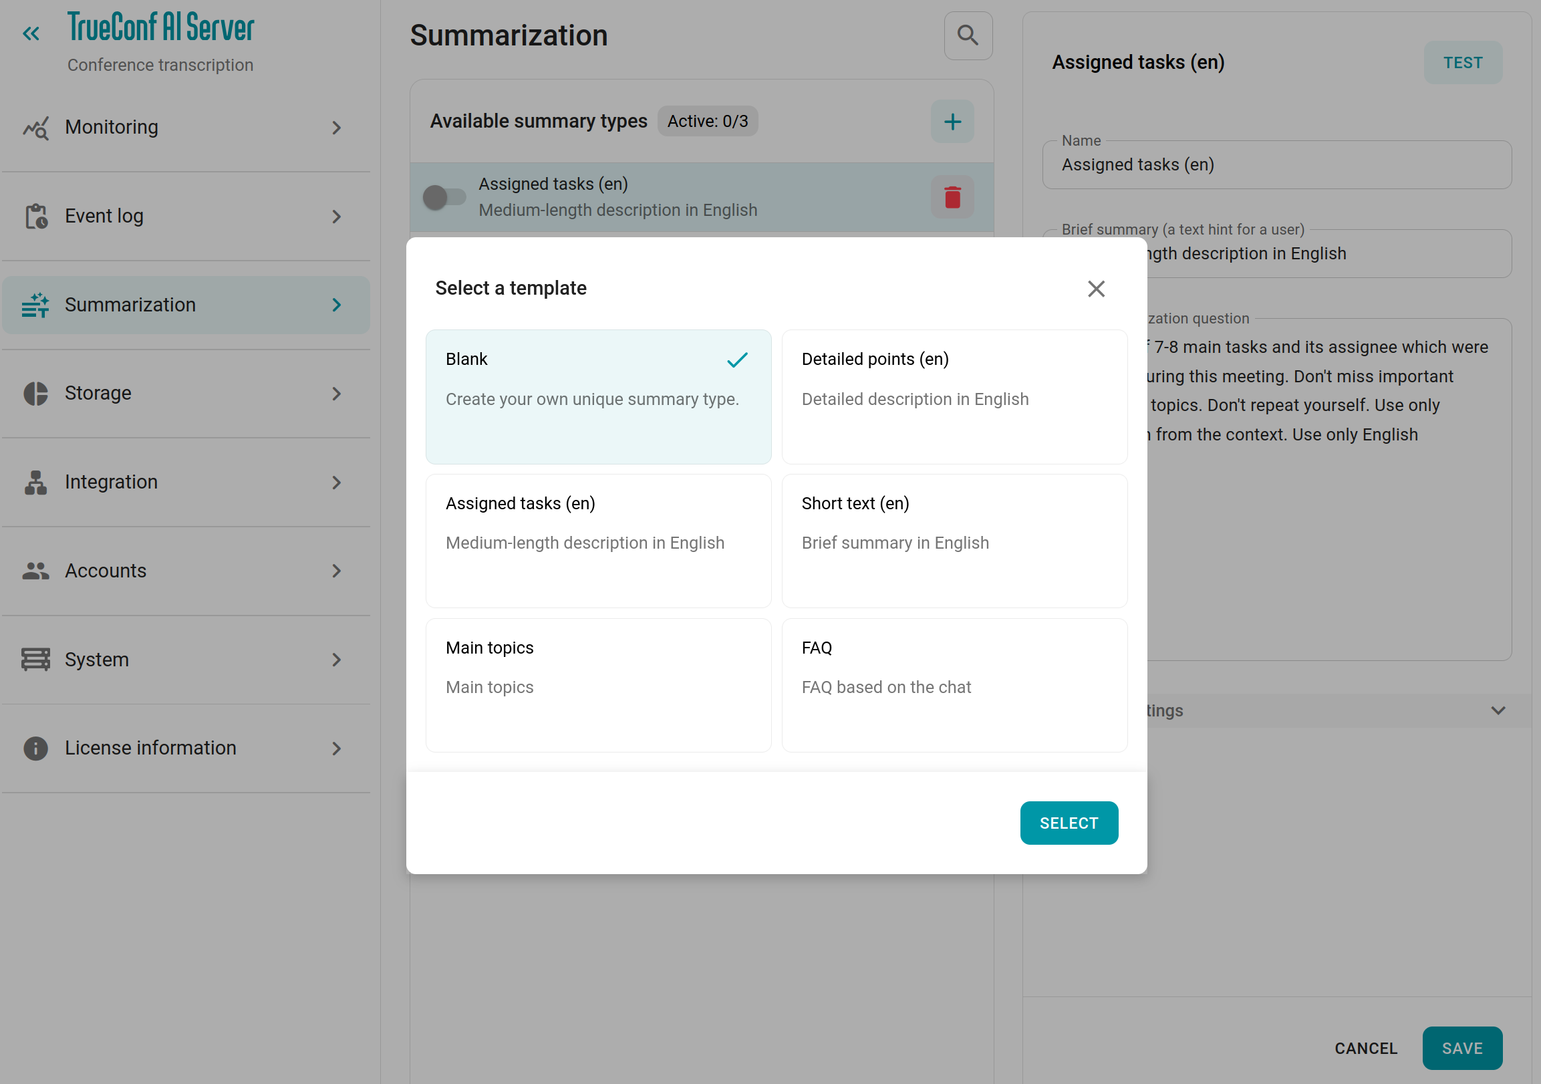Click the Name input field
The height and width of the screenshot is (1084, 1541).
pyautogui.click(x=1275, y=165)
